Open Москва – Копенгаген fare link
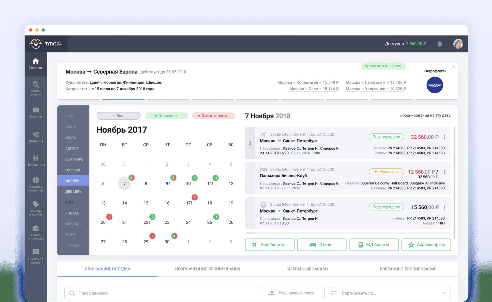492x302 pixels. coord(308,82)
